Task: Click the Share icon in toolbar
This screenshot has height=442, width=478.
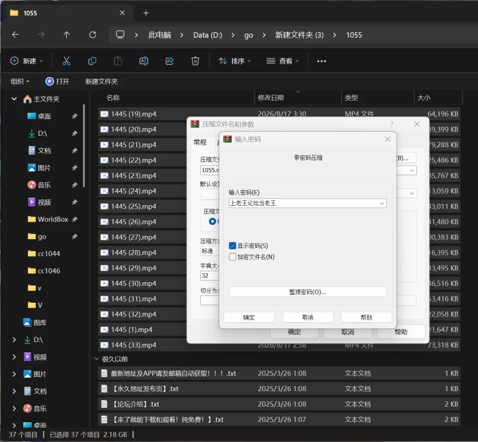Action: (x=170, y=61)
